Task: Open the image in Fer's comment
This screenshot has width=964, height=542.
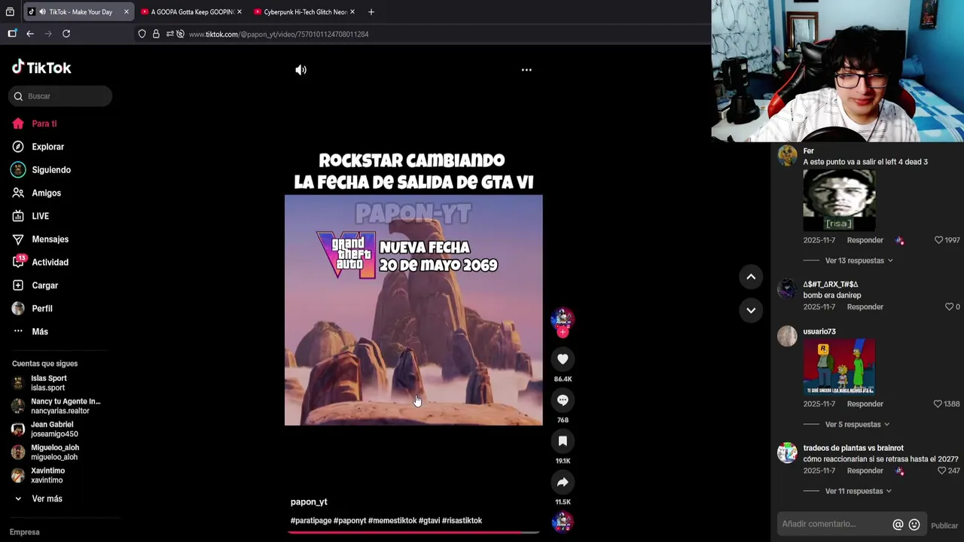Action: pos(839,200)
